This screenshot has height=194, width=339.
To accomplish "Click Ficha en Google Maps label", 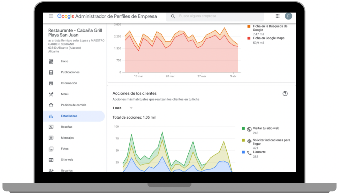I will (x=268, y=38).
